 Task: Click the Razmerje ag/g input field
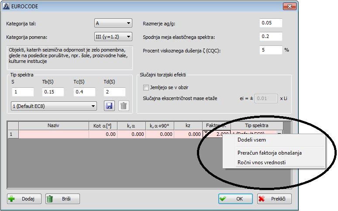(271, 23)
